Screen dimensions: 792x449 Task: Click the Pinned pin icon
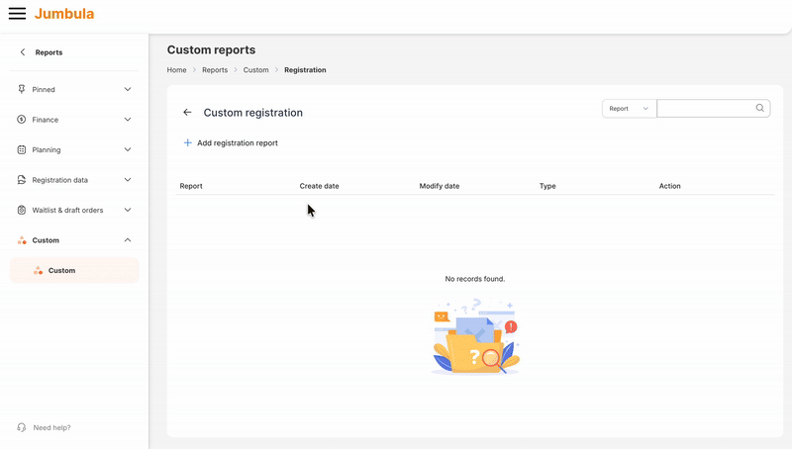coord(22,89)
